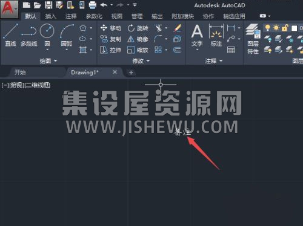Select the Line (直线) drawing tool
The width and height of the screenshot is (303, 226).
[x=10, y=35]
